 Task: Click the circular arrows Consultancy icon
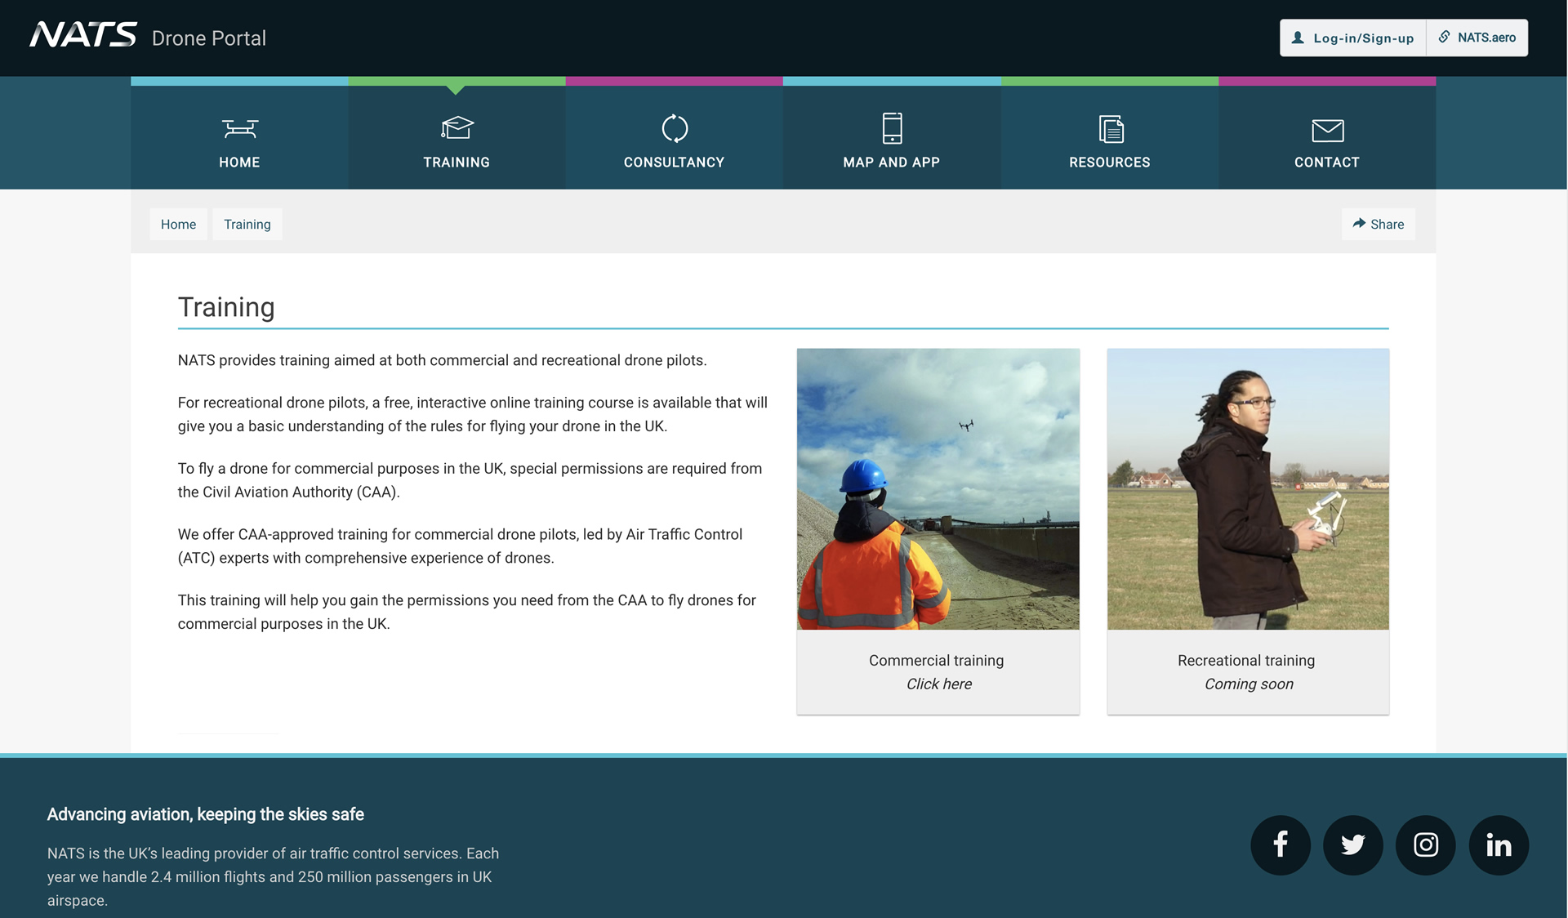click(675, 128)
